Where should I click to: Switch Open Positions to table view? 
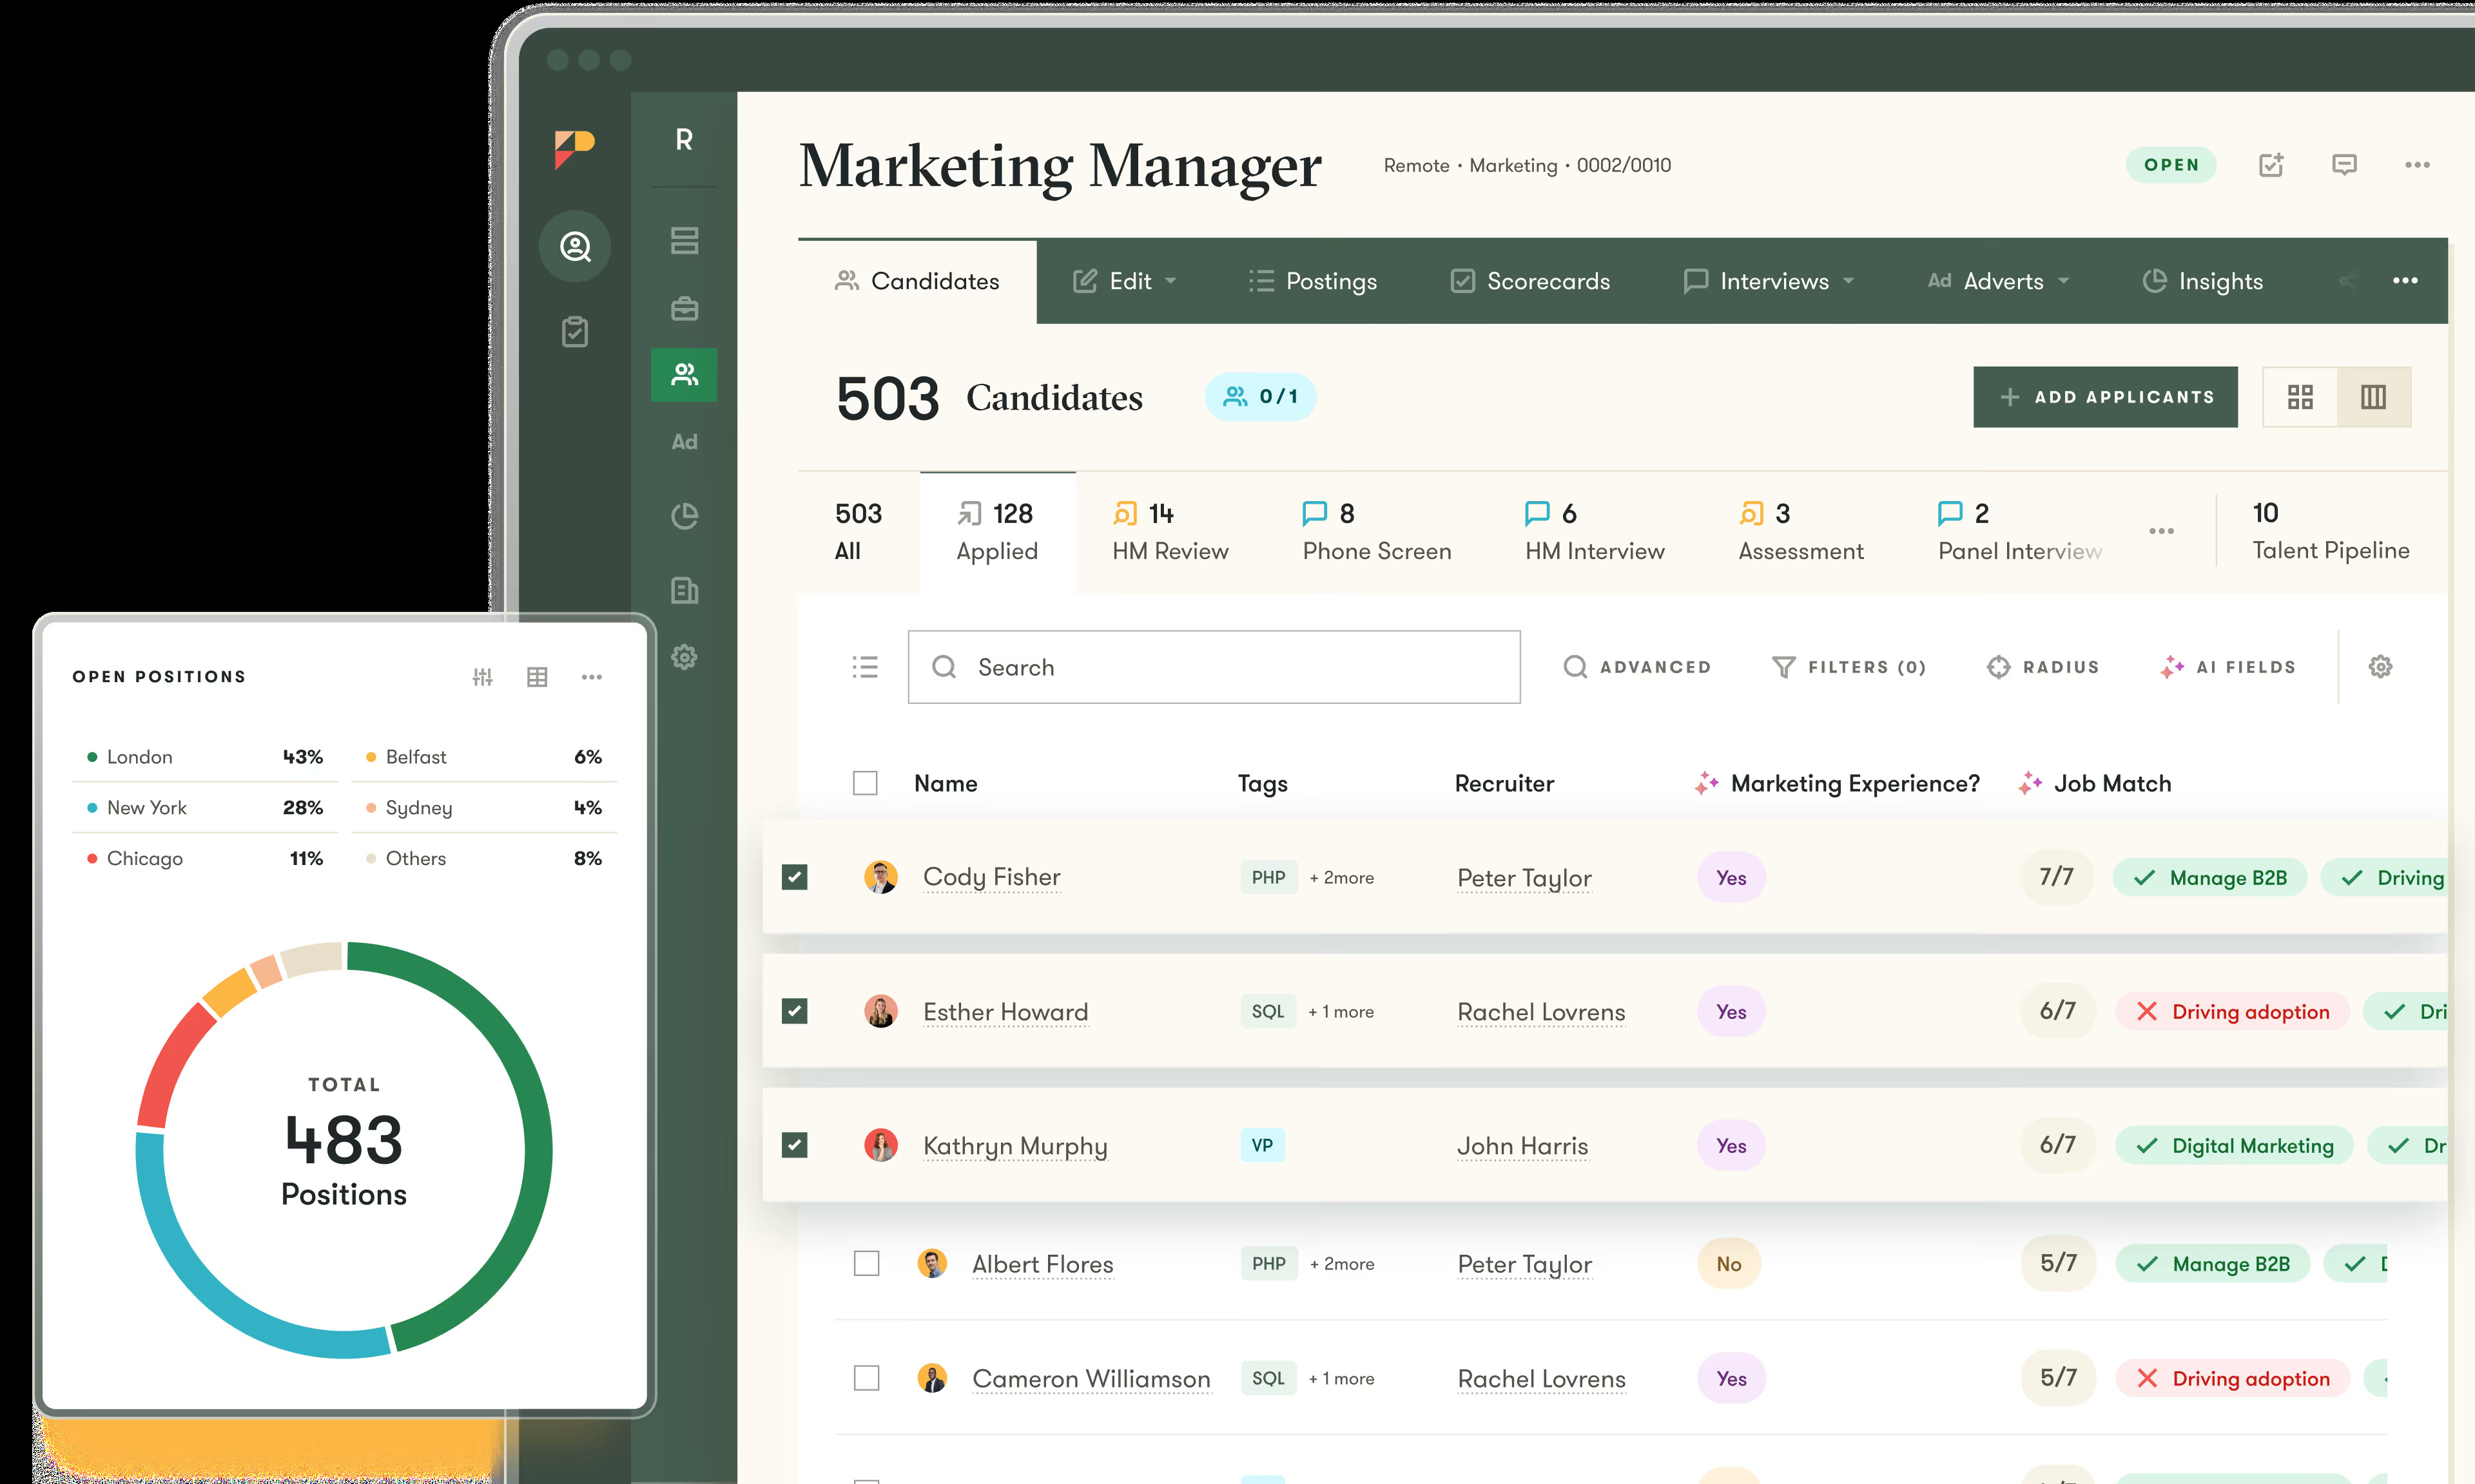538,677
